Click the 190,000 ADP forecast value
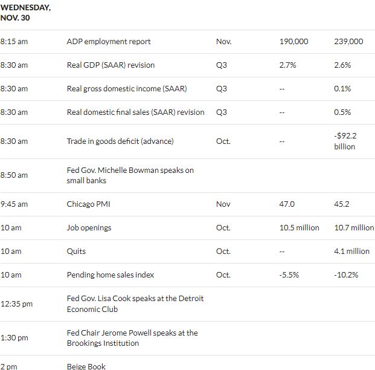This screenshot has height=370, width=375. pyautogui.click(x=293, y=42)
